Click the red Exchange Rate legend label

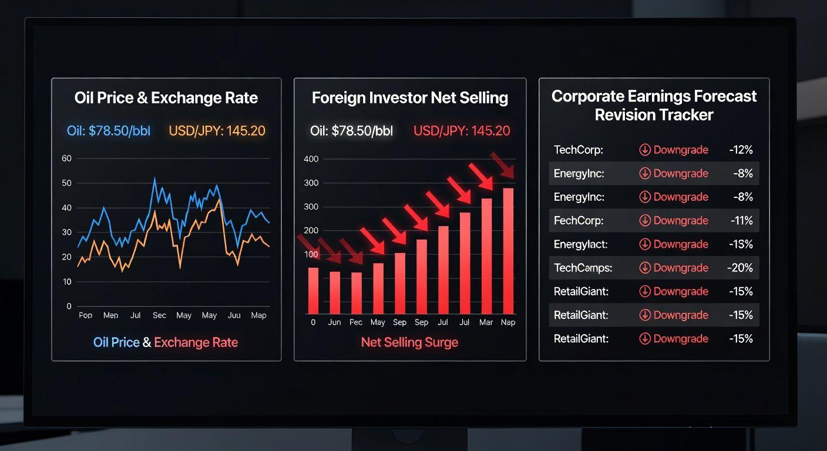[x=196, y=342]
